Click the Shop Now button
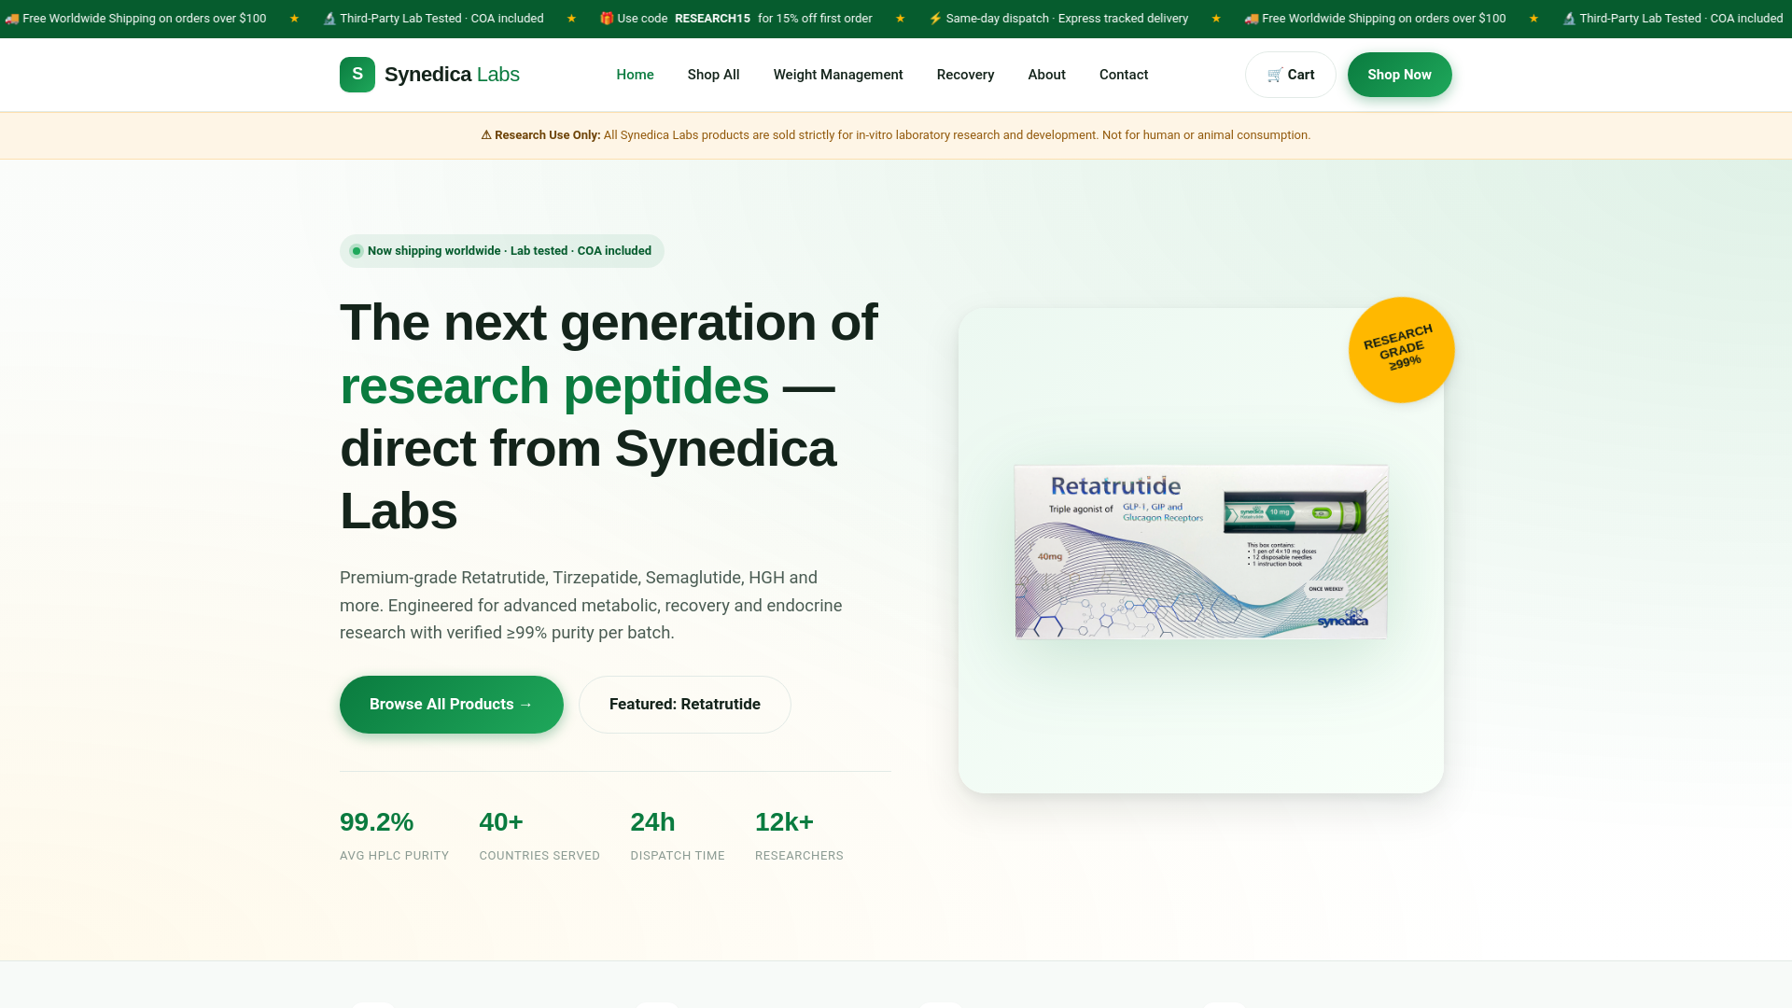 click(1399, 75)
